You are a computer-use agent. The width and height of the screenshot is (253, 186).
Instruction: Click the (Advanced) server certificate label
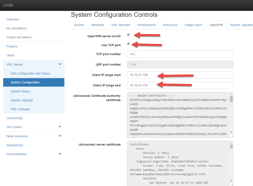click(99, 145)
